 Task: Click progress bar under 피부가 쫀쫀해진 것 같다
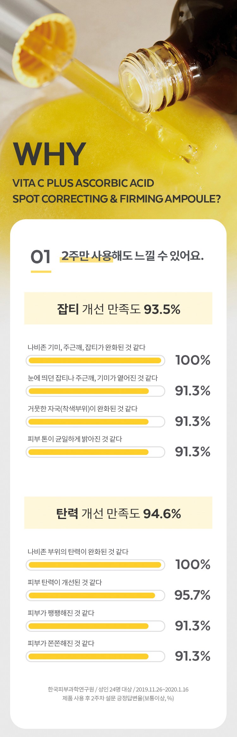(95, 656)
